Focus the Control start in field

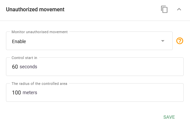[95, 67]
